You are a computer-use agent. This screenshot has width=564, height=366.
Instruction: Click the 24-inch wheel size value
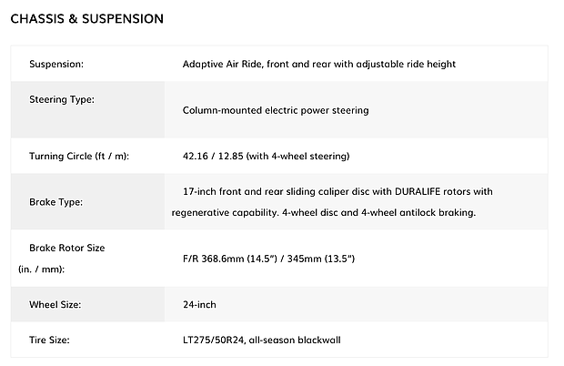pyautogui.click(x=199, y=304)
